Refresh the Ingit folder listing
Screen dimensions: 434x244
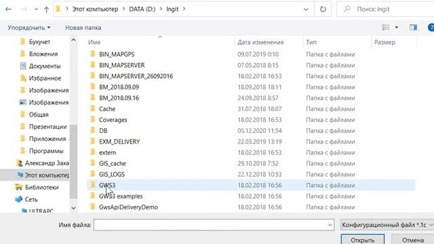[323, 9]
